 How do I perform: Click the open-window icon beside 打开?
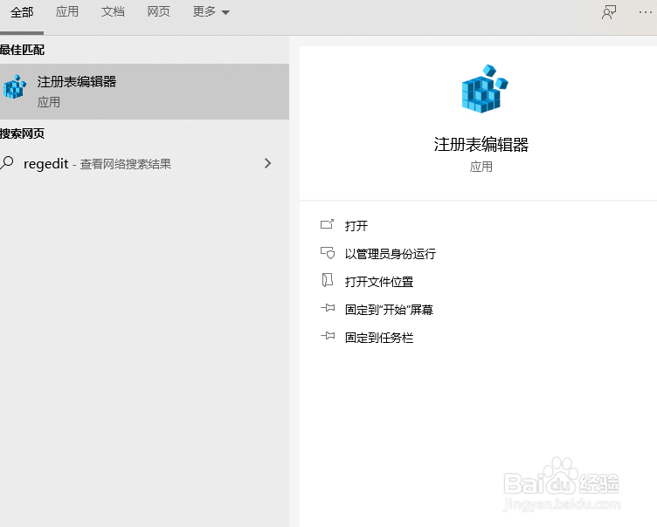click(x=327, y=224)
